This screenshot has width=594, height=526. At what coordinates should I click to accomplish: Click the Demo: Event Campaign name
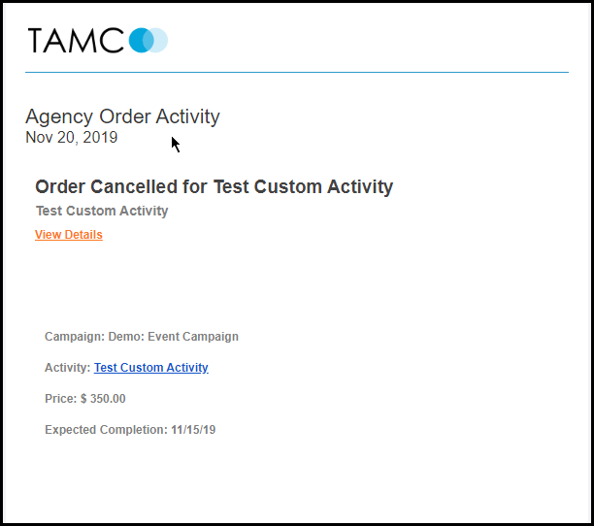pos(174,337)
